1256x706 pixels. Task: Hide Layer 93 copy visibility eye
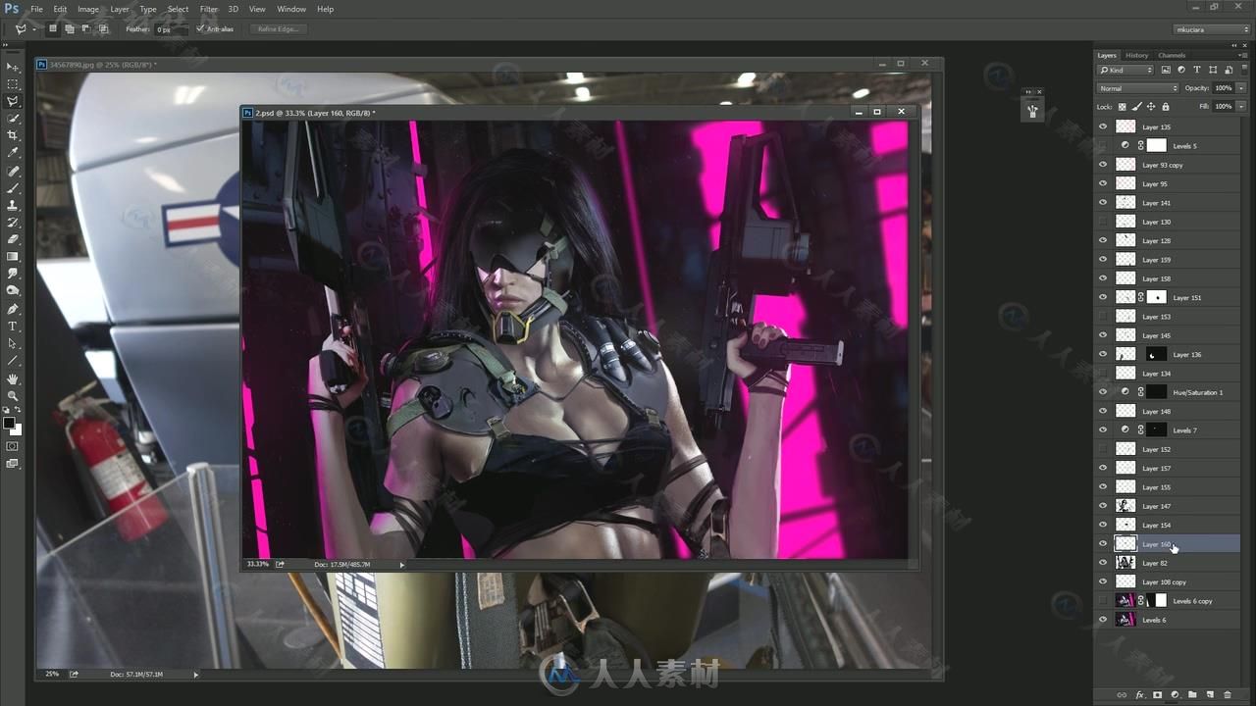(1103, 165)
